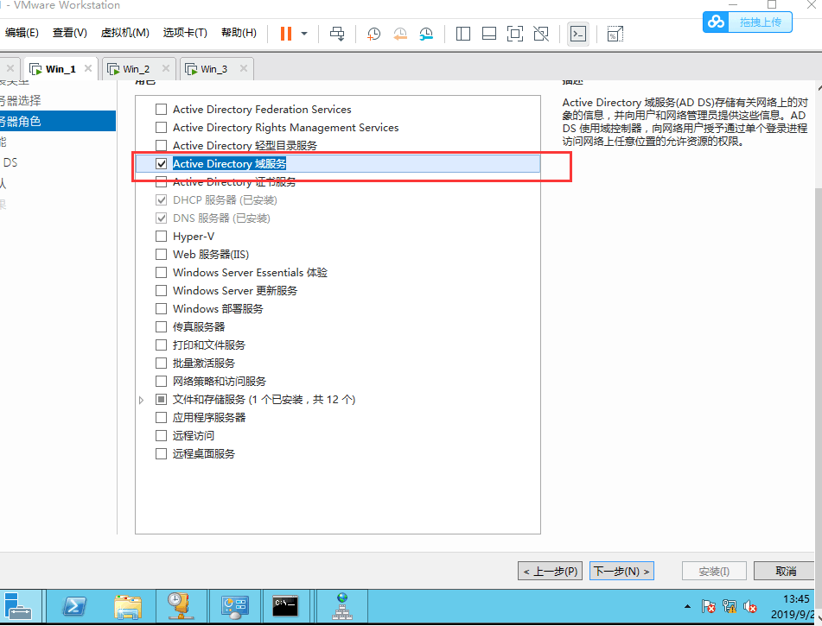
Task: Click the send Ctrl+Alt+Del toolbar icon
Action: (337, 34)
